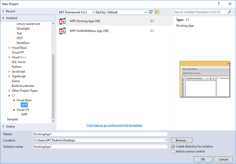Click the search magnifier icon
236x164 pixels.
(x=229, y=12)
